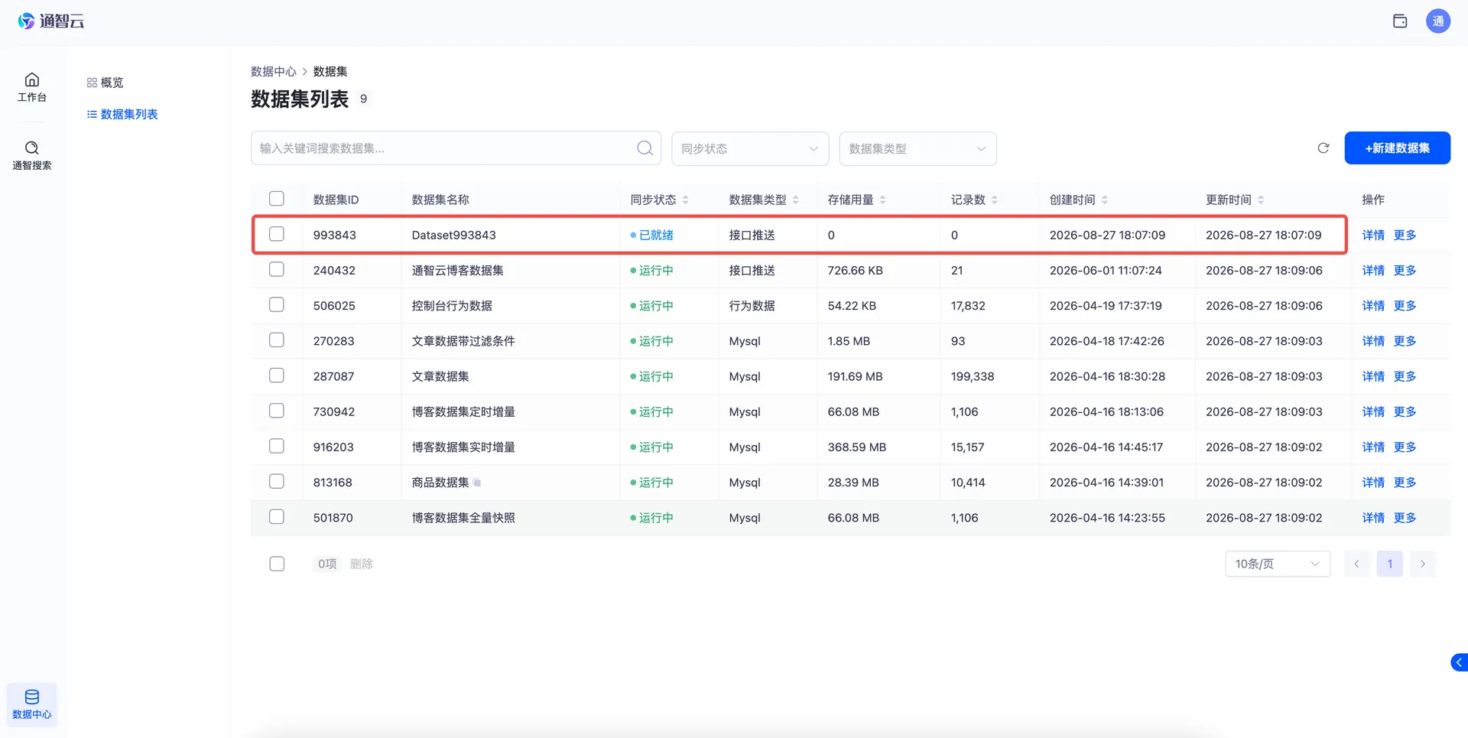
Task: Check the row for 商品数据集
Action: [277, 481]
